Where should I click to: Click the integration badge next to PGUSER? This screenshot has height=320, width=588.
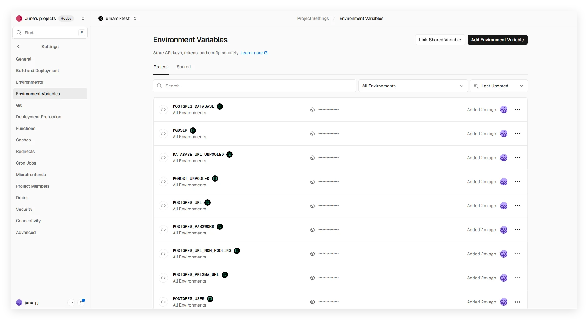[193, 130]
